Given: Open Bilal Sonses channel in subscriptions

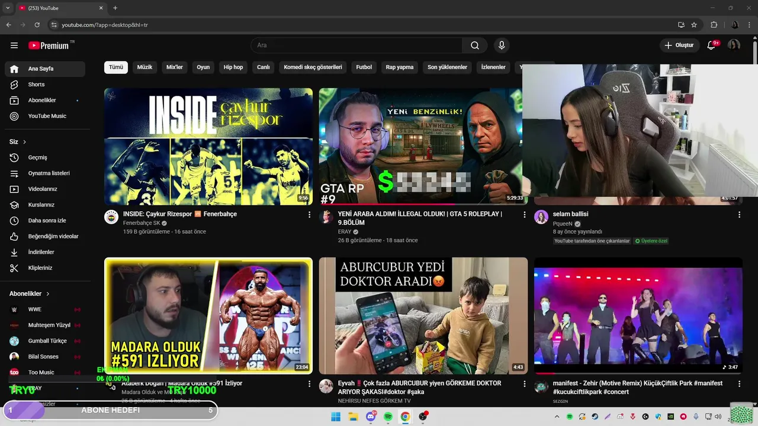Looking at the screenshot, I should coord(45,357).
